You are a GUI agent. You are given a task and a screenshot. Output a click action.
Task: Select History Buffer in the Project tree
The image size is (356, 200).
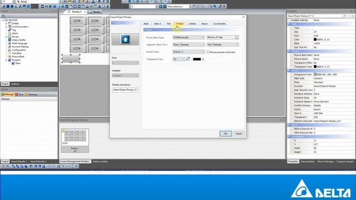pos(18,40)
